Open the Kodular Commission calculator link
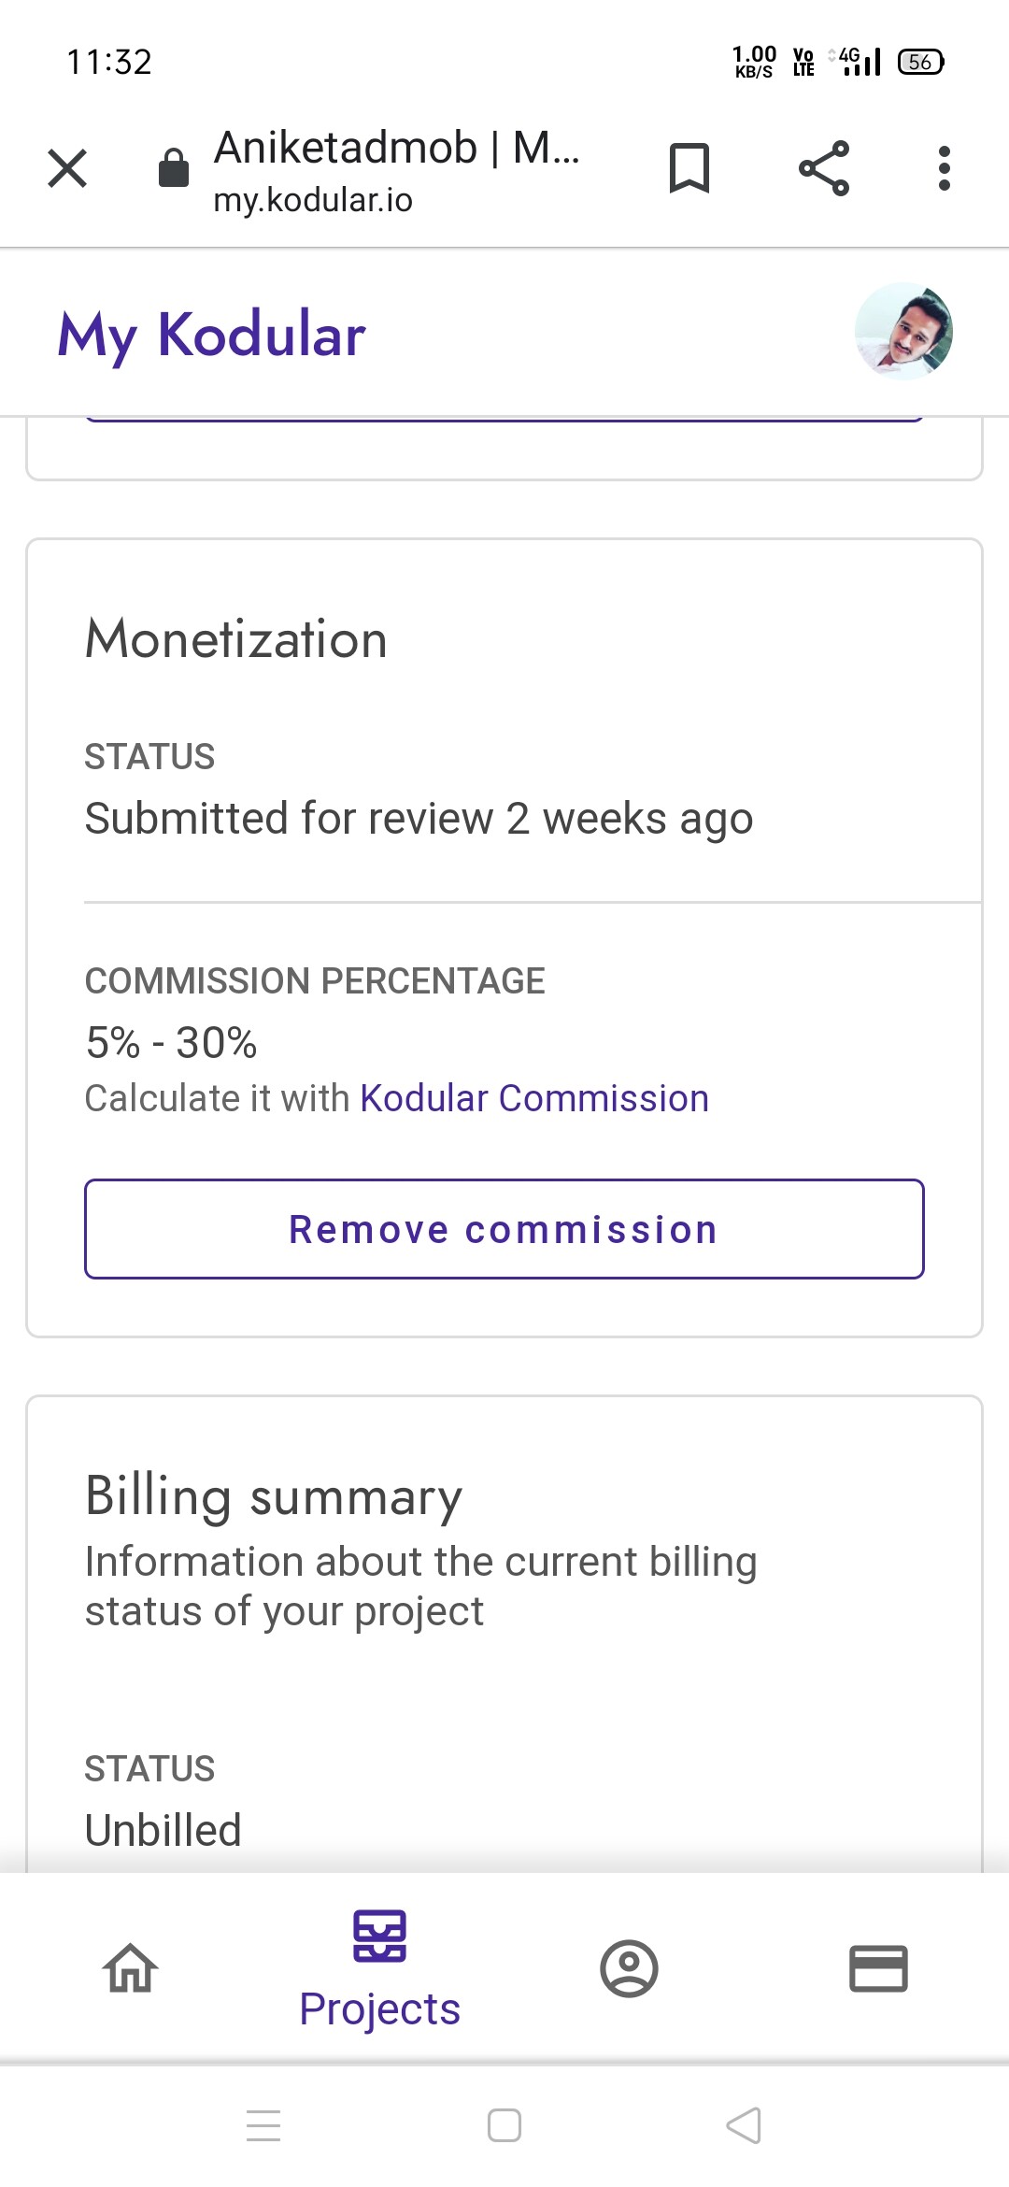The width and height of the screenshot is (1009, 2187). pos(534,1098)
